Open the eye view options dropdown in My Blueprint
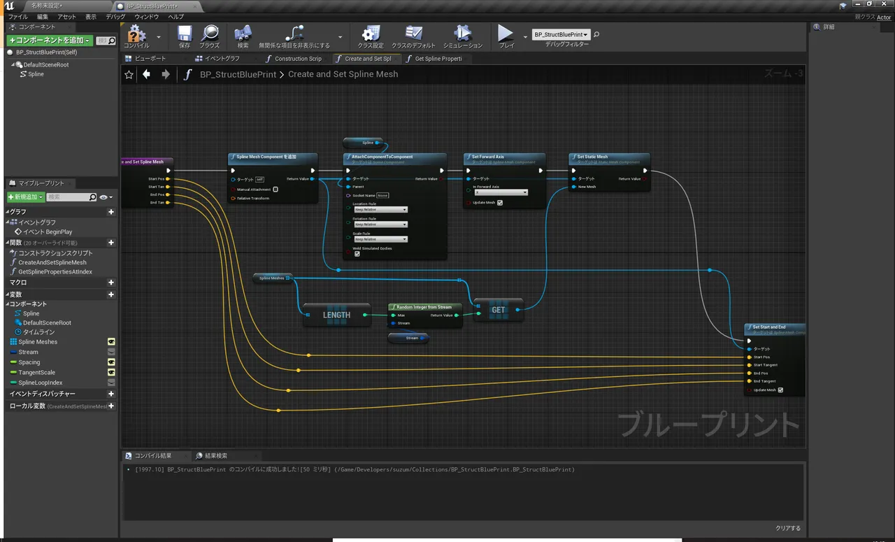Screen dimensions: 895x542 pos(105,197)
